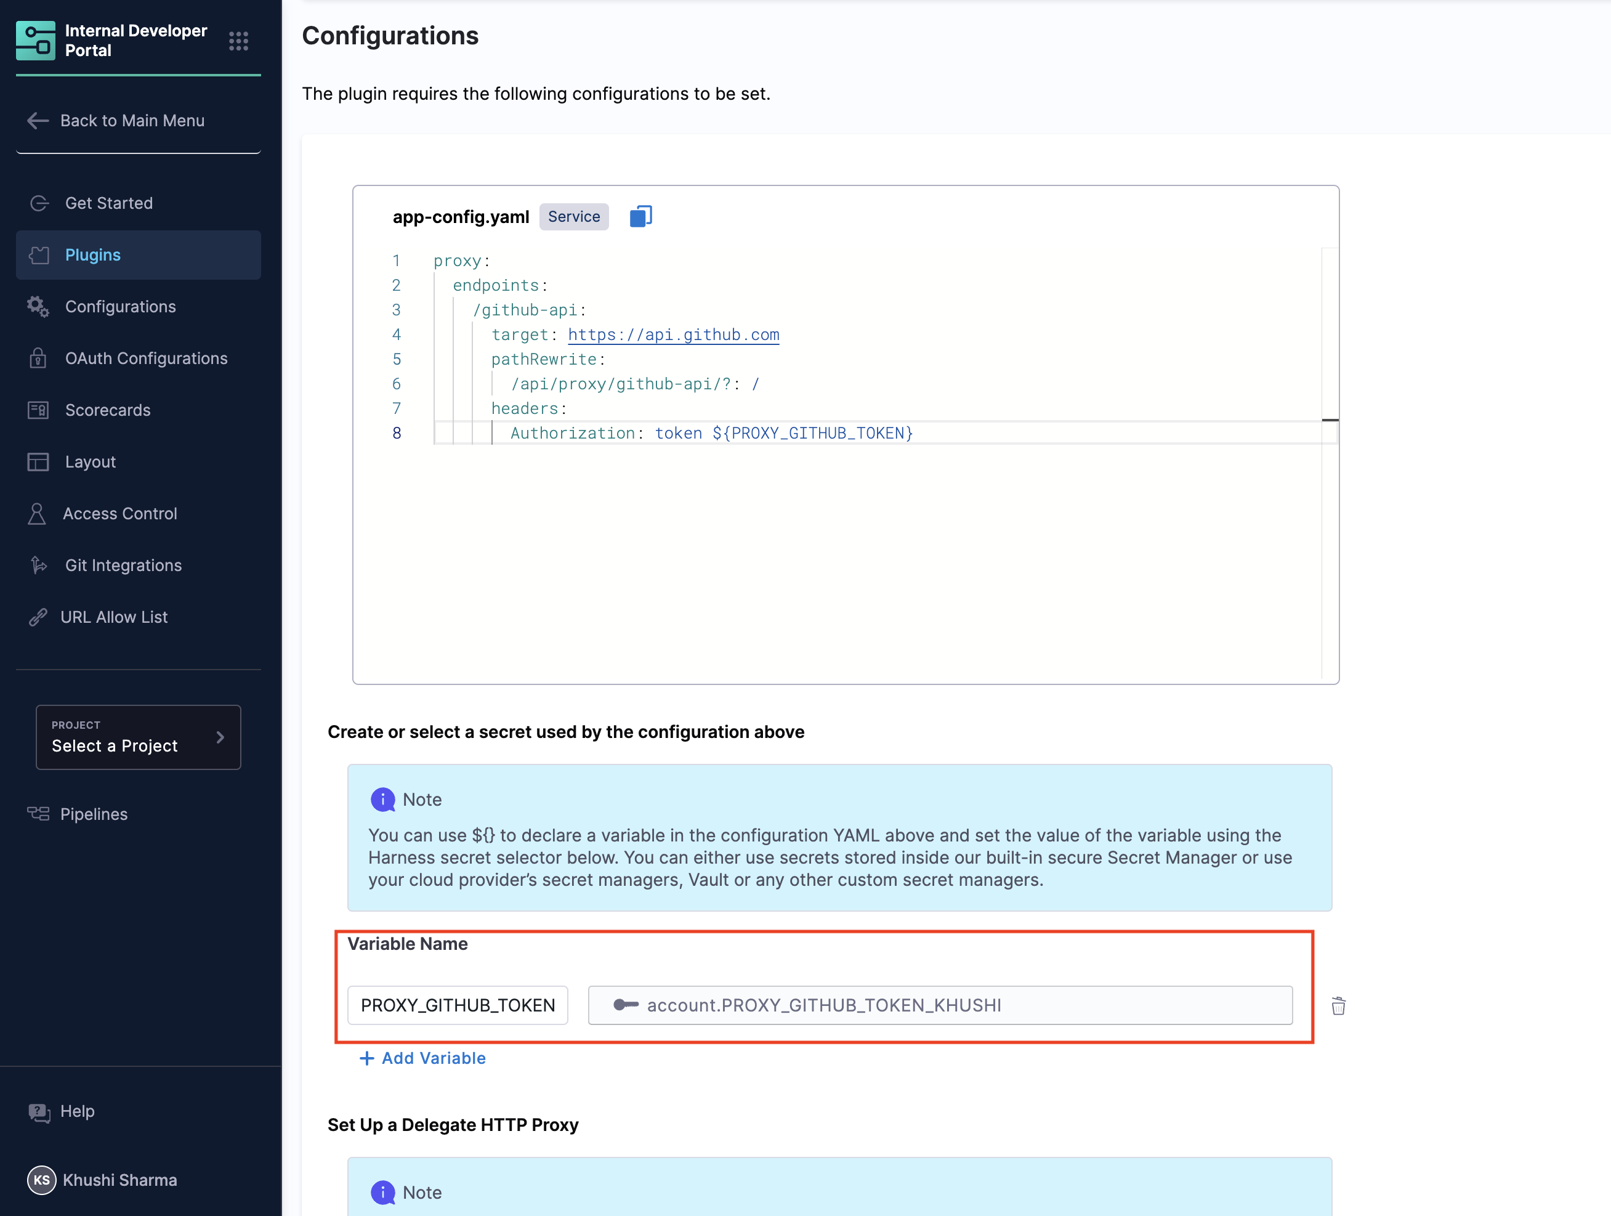
Task: Delete the PROXY_GITHUB_TOKEN variable row
Action: click(1338, 1005)
